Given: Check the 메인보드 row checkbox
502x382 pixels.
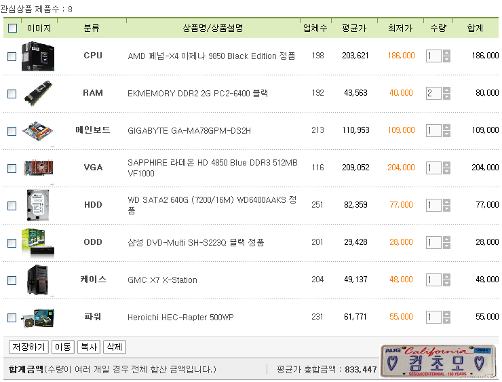Looking at the screenshot, I should pos(12,131).
